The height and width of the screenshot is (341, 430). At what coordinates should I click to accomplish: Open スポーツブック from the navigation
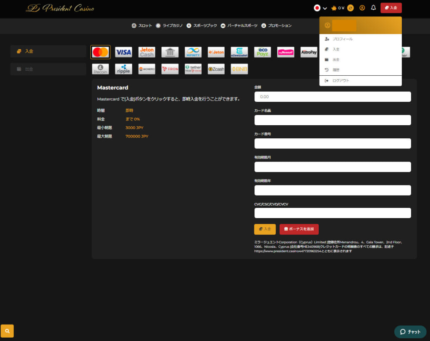pyautogui.click(x=202, y=26)
